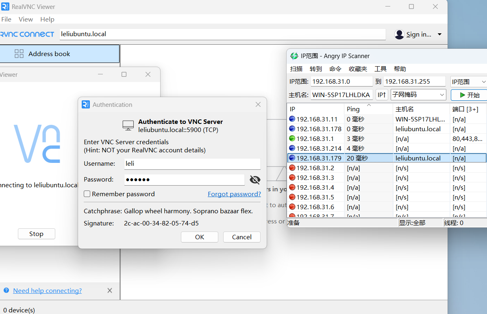This screenshot has height=314, width=487.
Task: Click the 端口 [3+] column header
Action: [468, 109]
